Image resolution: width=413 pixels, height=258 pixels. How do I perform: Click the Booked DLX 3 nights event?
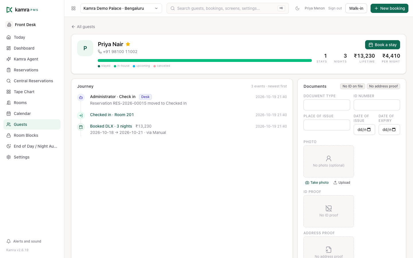tap(111, 126)
